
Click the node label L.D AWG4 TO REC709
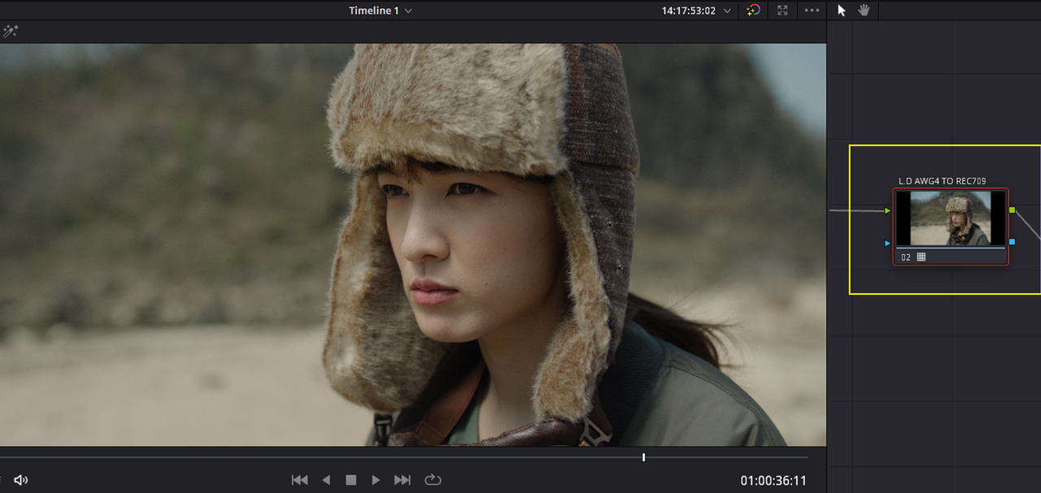943,180
